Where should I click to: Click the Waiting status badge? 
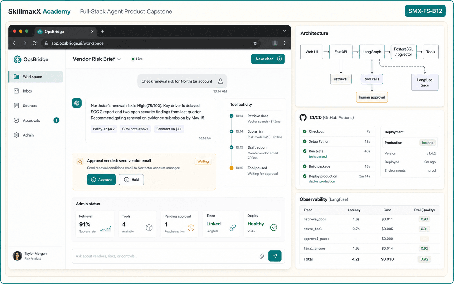tap(203, 162)
